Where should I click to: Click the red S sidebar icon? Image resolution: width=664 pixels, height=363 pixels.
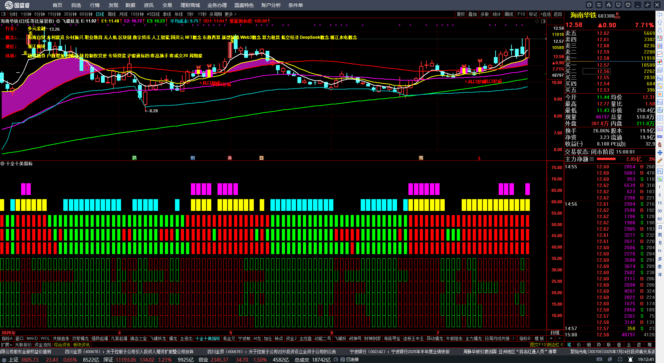coord(660,145)
